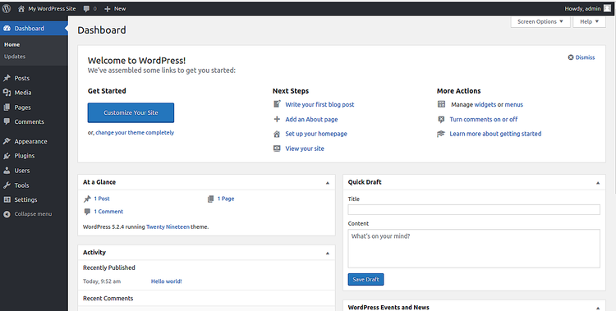Click the bubble icon beside 1 Comment
The width and height of the screenshot is (616, 311).
(87, 212)
